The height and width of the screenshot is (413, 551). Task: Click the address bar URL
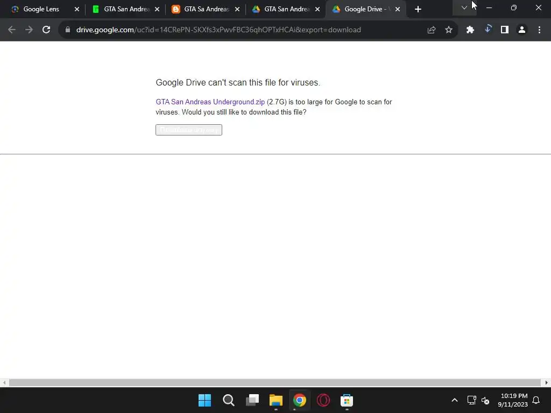click(218, 30)
